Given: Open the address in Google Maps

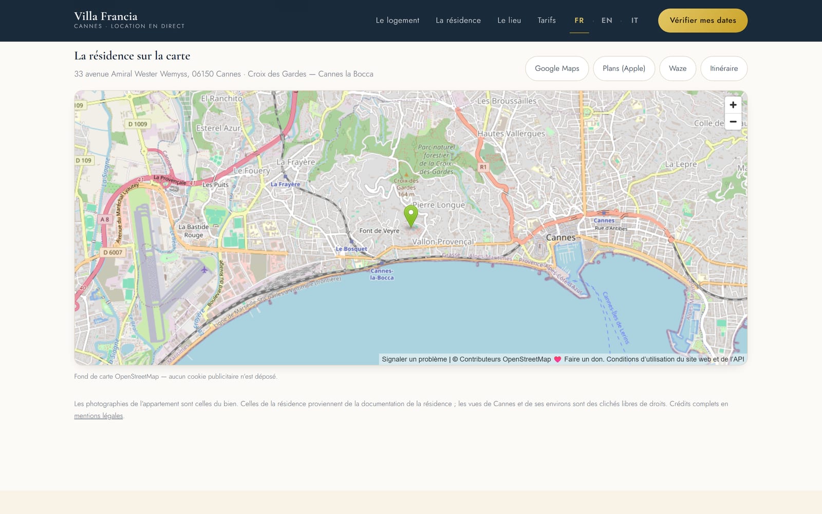Looking at the screenshot, I should pos(557,68).
